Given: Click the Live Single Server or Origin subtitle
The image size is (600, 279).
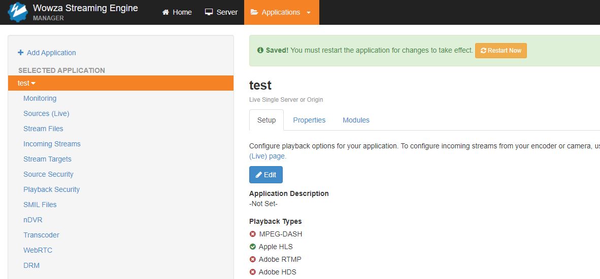Looking at the screenshot, I should click(x=286, y=100).
